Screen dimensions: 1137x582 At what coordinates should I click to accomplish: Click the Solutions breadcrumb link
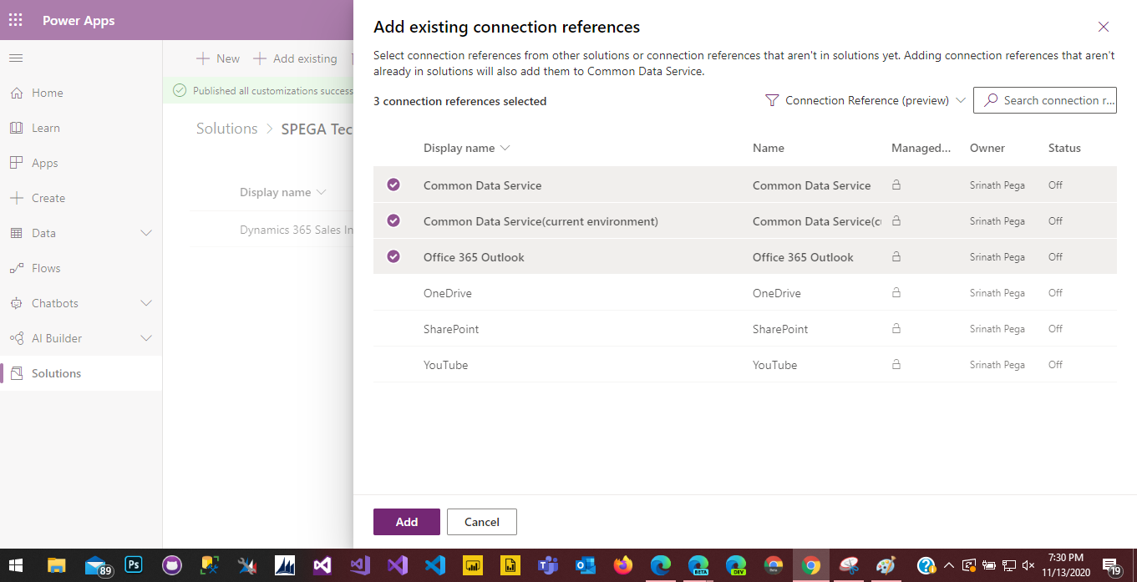tap(226, 128)
